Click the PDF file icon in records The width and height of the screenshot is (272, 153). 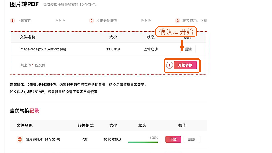click(20, 139)
